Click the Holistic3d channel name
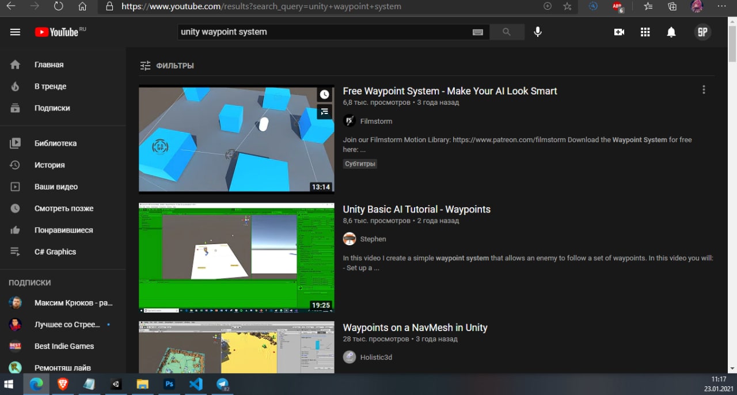 point(376,357)
